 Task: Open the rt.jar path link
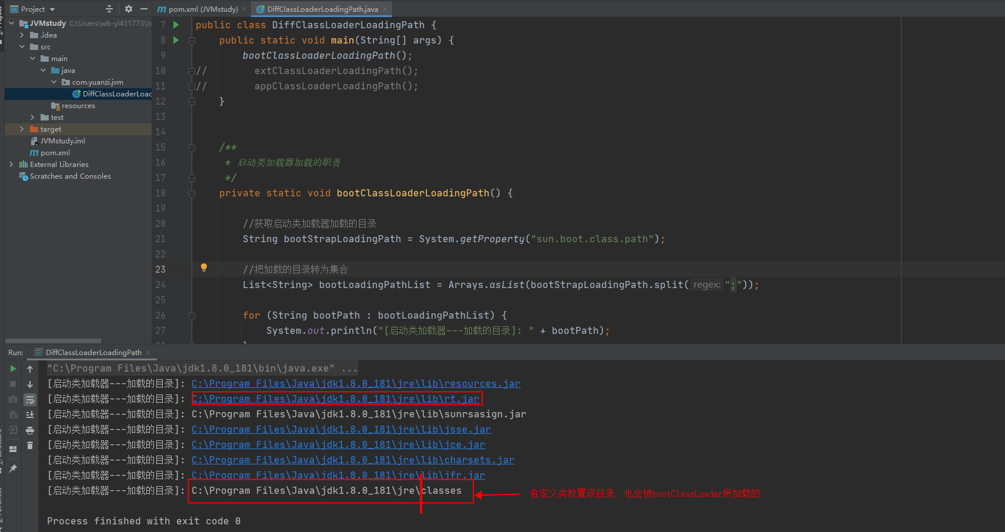point(336,399)
